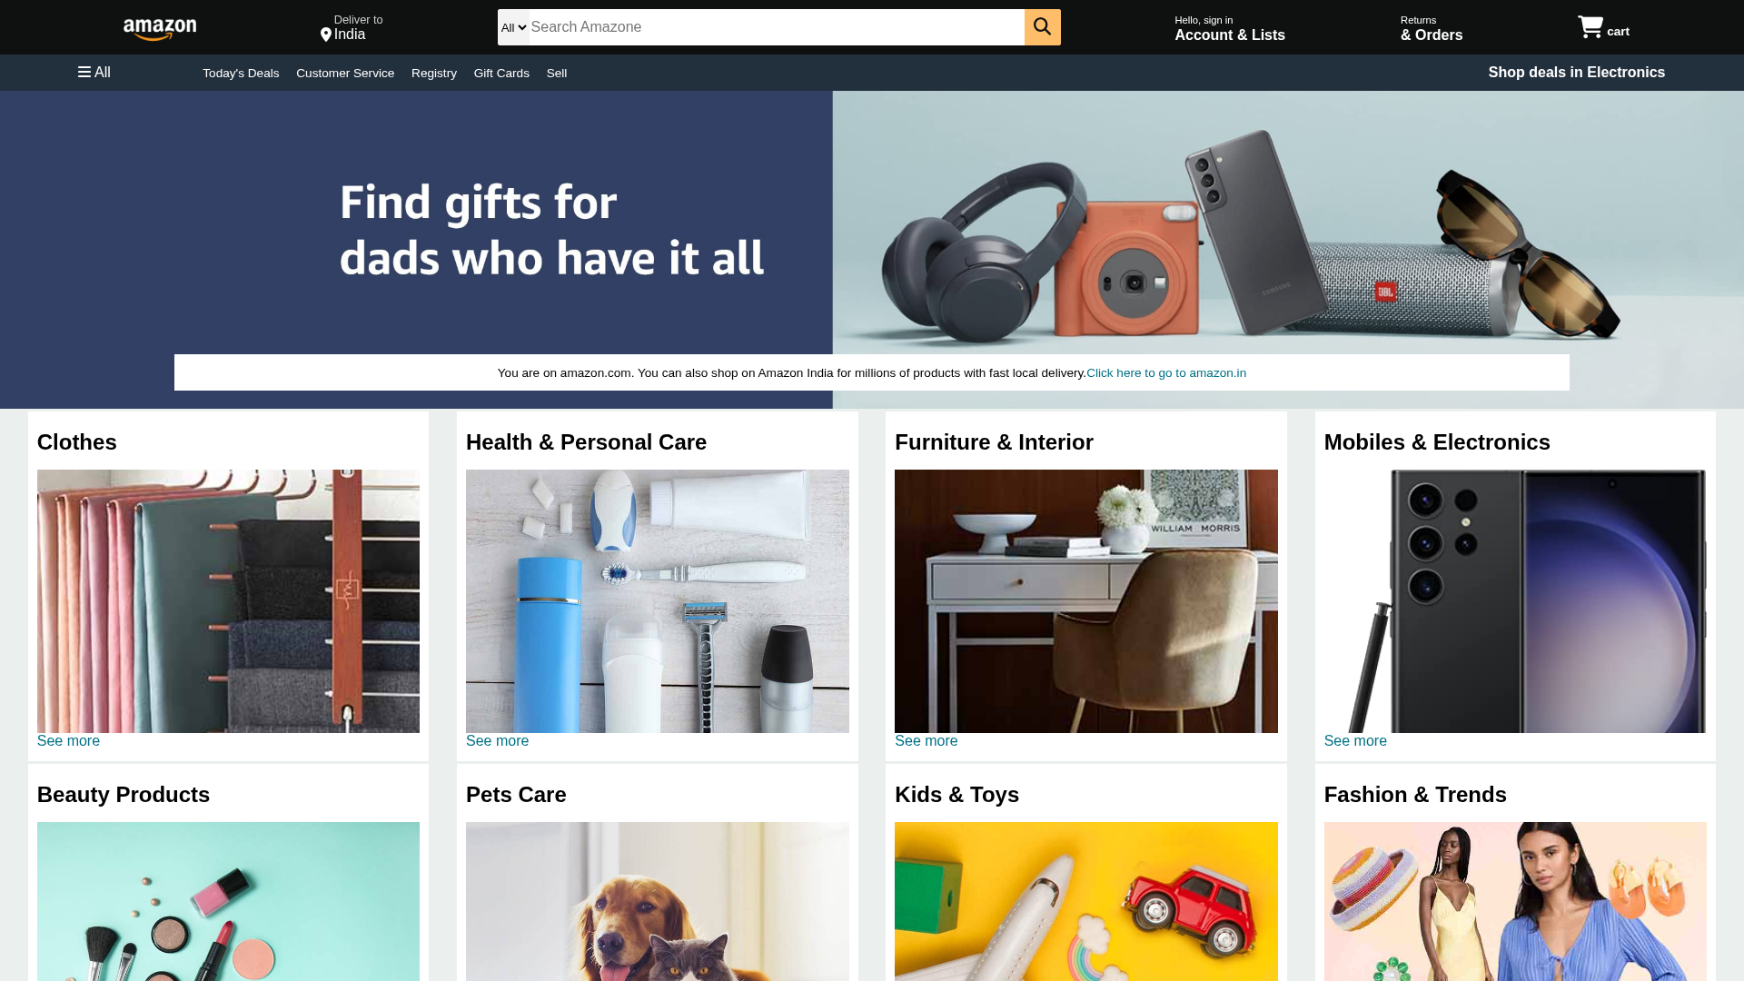
Task: Click the Amazon logo
Action: [160, 29]
